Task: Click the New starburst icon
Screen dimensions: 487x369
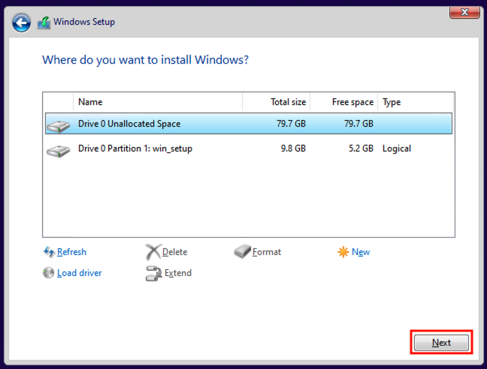Action: [x=343, y=252]
